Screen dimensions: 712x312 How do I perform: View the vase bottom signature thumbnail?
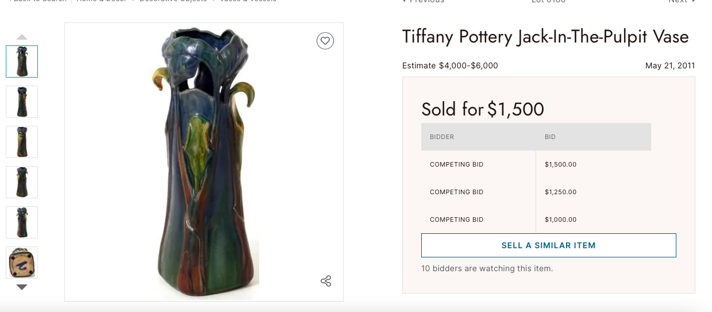click(x=22, y=263)
